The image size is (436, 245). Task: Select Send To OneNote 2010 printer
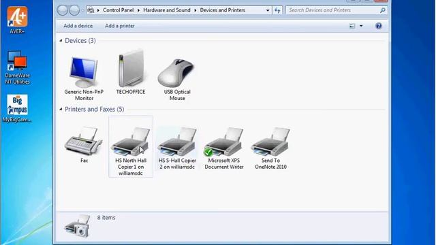tap(270, 148)
